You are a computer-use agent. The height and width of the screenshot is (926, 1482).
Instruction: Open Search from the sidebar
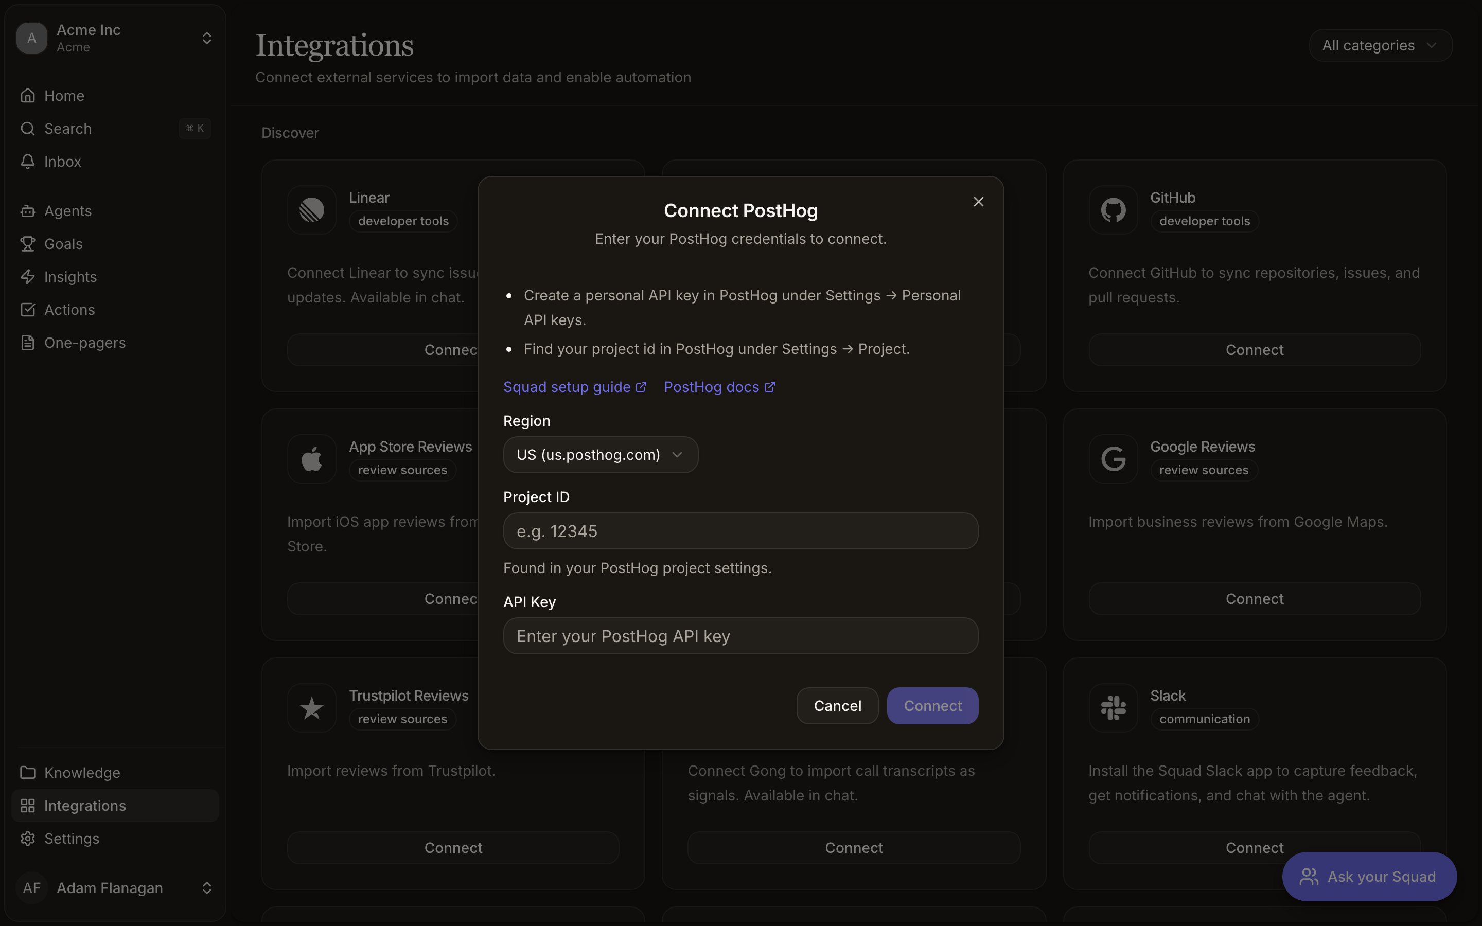(115, 129)
